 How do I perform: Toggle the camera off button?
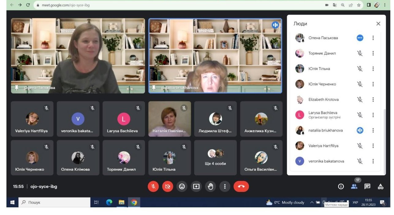(168, 186)
